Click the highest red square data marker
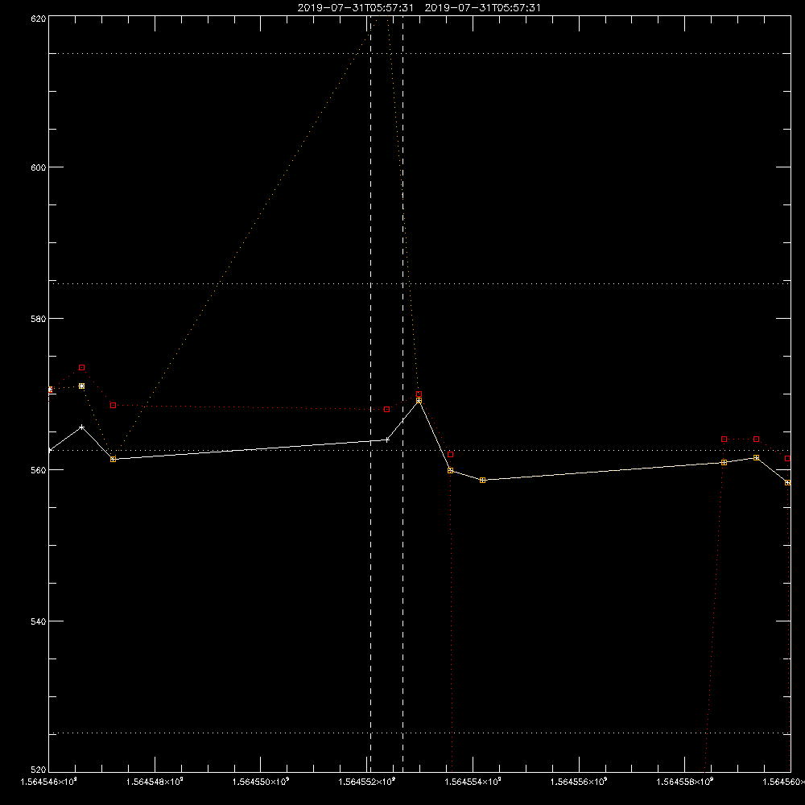This screenshot has width=805, height=805. point(81,368)
